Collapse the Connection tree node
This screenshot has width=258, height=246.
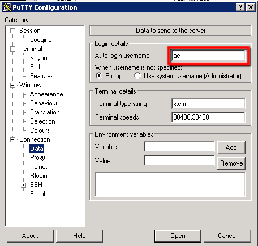[12, 139]
